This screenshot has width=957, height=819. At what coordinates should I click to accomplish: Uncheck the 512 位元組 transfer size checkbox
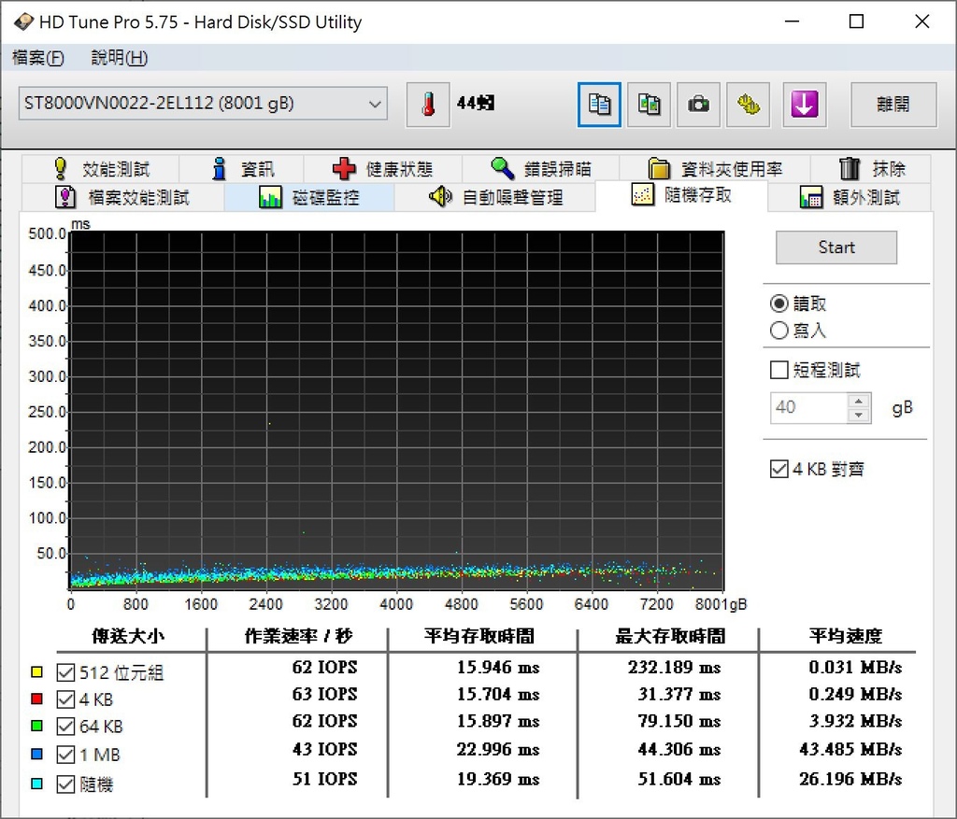click(x=65, y=672)
